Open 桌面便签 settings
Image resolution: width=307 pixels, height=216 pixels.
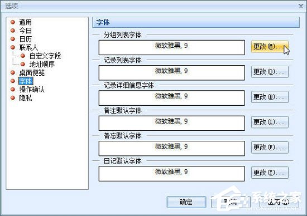(x=32, y=73)
